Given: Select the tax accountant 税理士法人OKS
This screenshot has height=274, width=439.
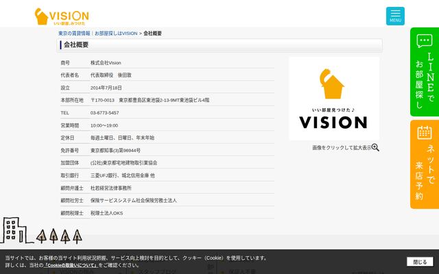Looking at the screenshot, I should (106, 213).
